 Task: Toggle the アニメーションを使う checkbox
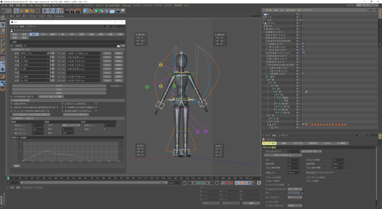pos(288,178)
